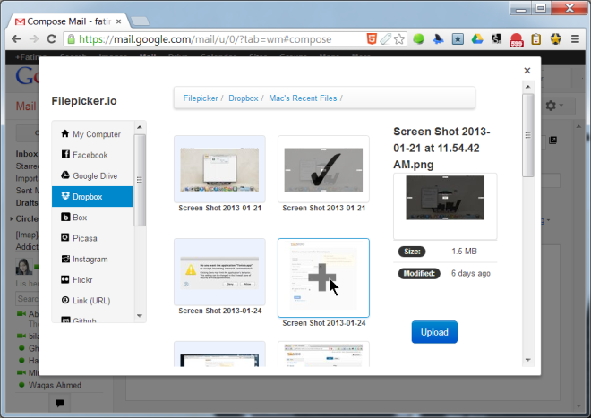Click source list scrollbar up arrow
Viewport: 591px width, 418px height.
coord(140,127)
